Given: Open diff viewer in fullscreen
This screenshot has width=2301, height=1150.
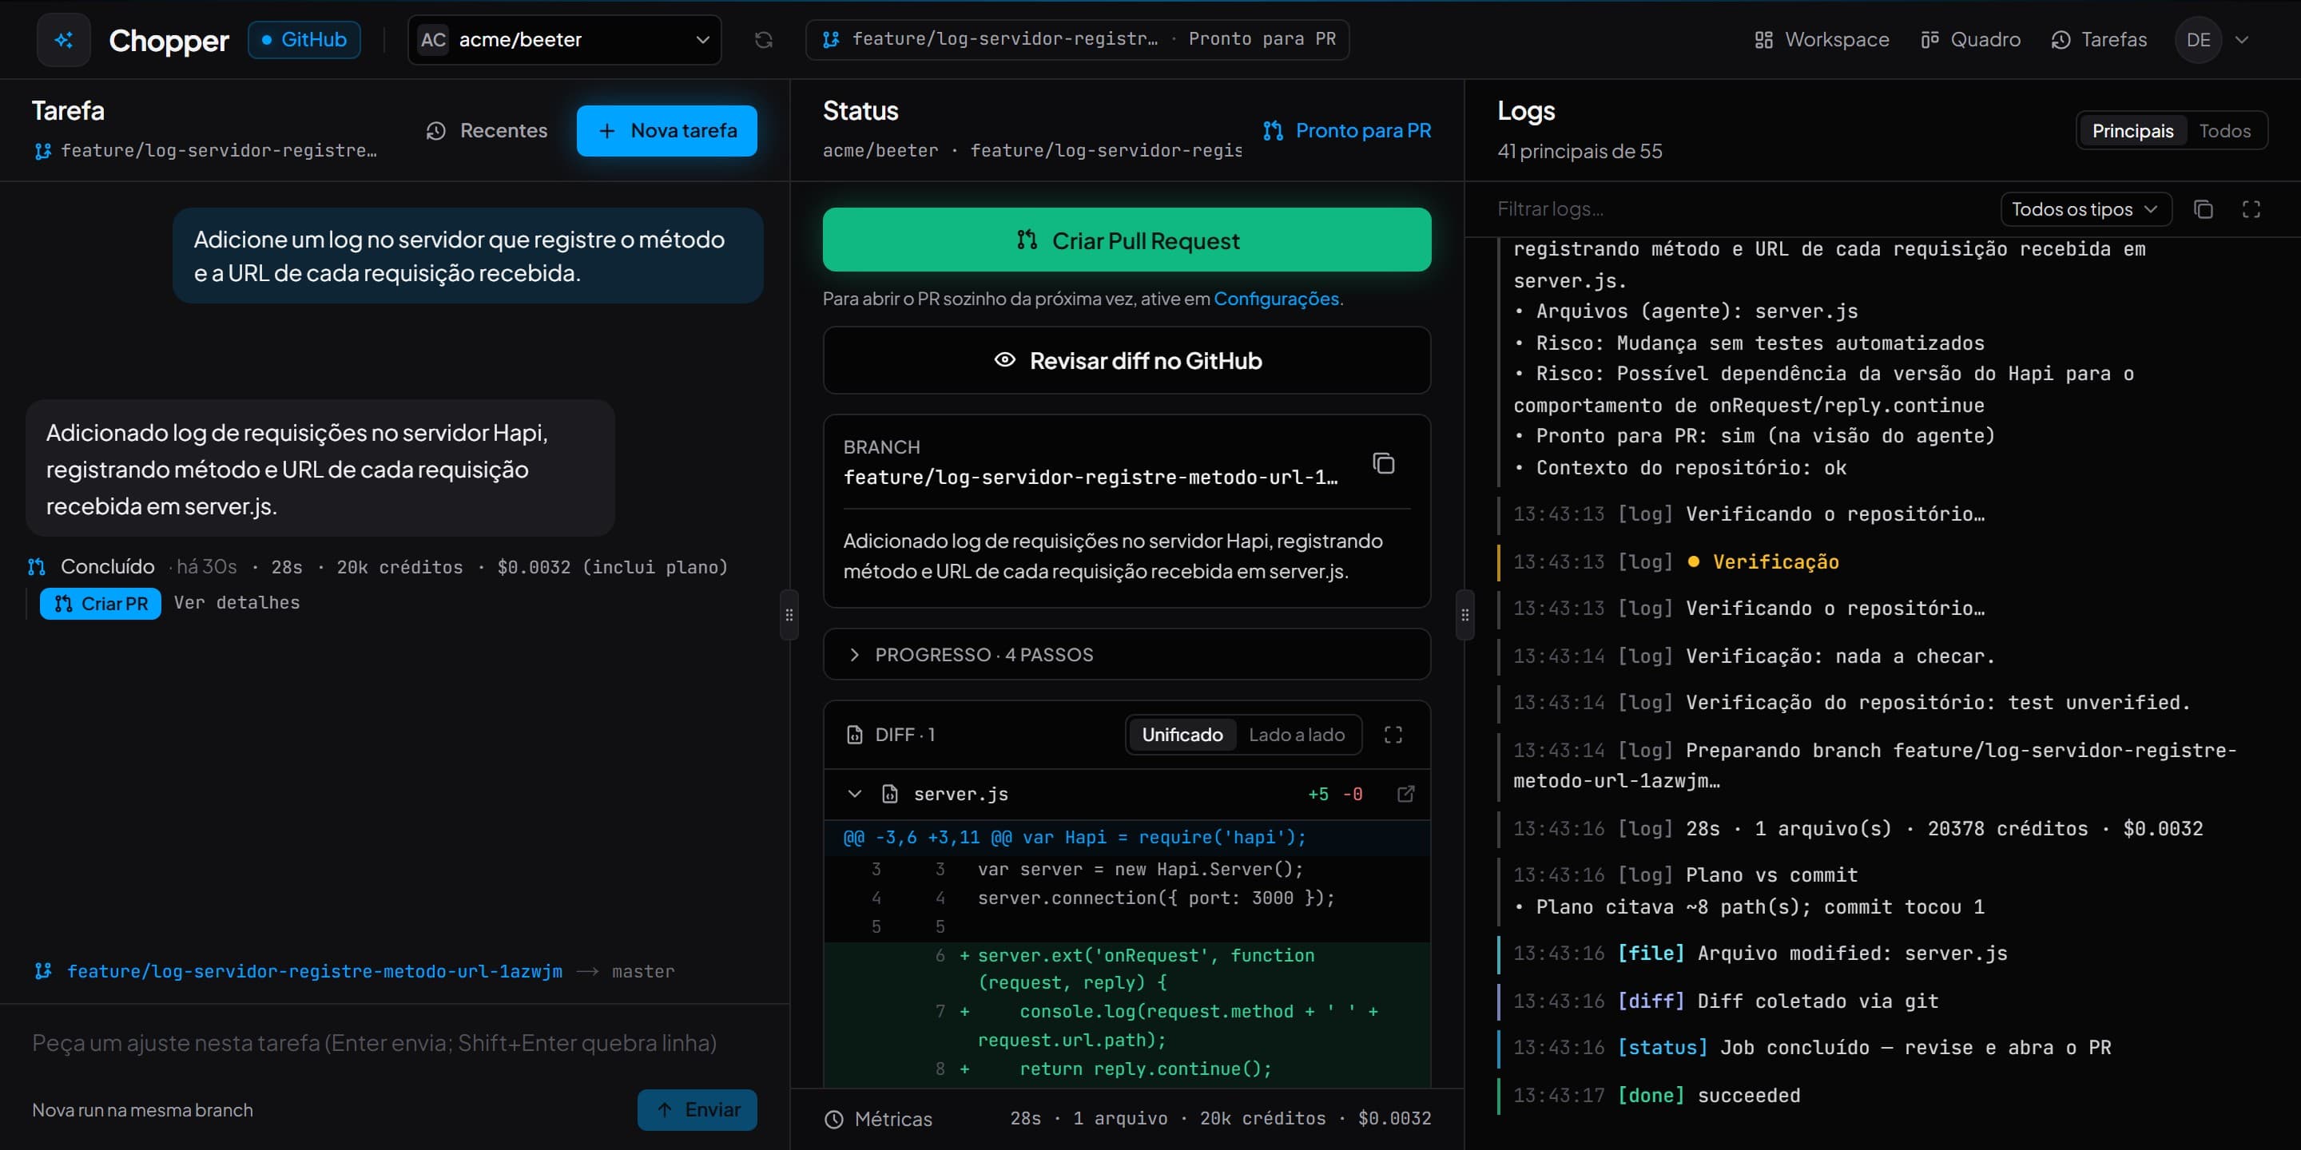Looking at the screenshot, I should (1393, 734).
